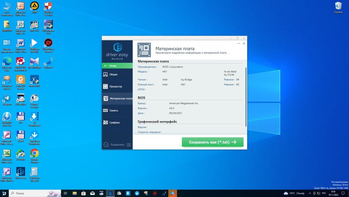The height and width of the screenshot is (197, 349).
Task: Open Telegram desktop shortcut
Action: [7, 99]
